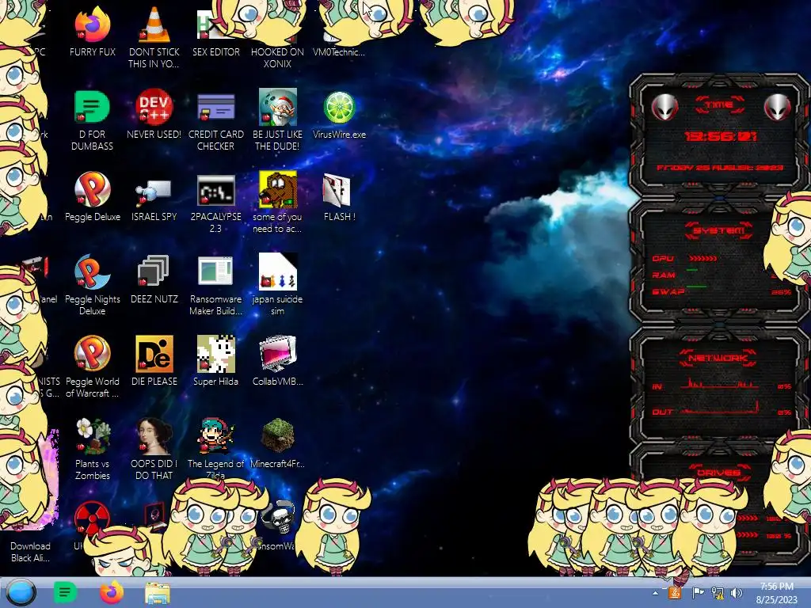The image size is (811, 608).
Task: Open the Ransomware Maker Build... icon
Action: click(215, 271)
